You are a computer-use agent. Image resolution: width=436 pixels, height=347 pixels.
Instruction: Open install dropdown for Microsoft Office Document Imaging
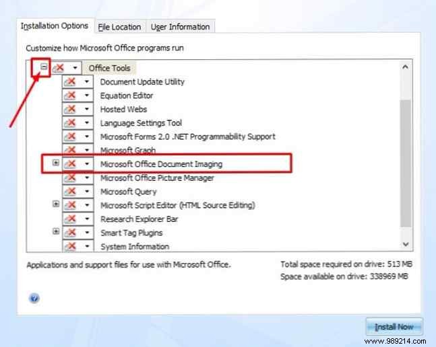click(87, 164)
